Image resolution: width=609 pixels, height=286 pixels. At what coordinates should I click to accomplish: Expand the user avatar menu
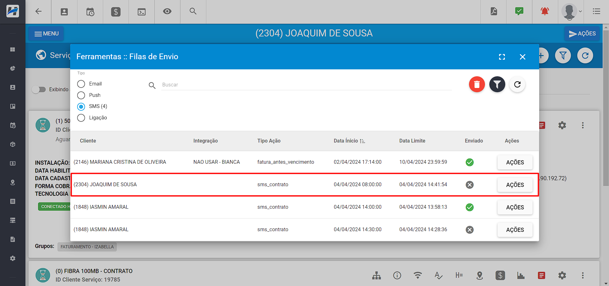[572, 12]
